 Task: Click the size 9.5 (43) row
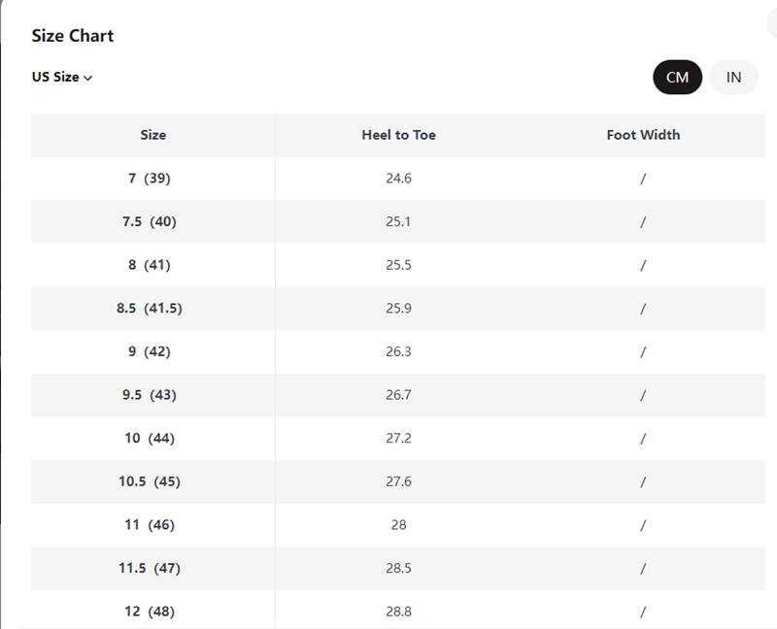pos(398,395)
